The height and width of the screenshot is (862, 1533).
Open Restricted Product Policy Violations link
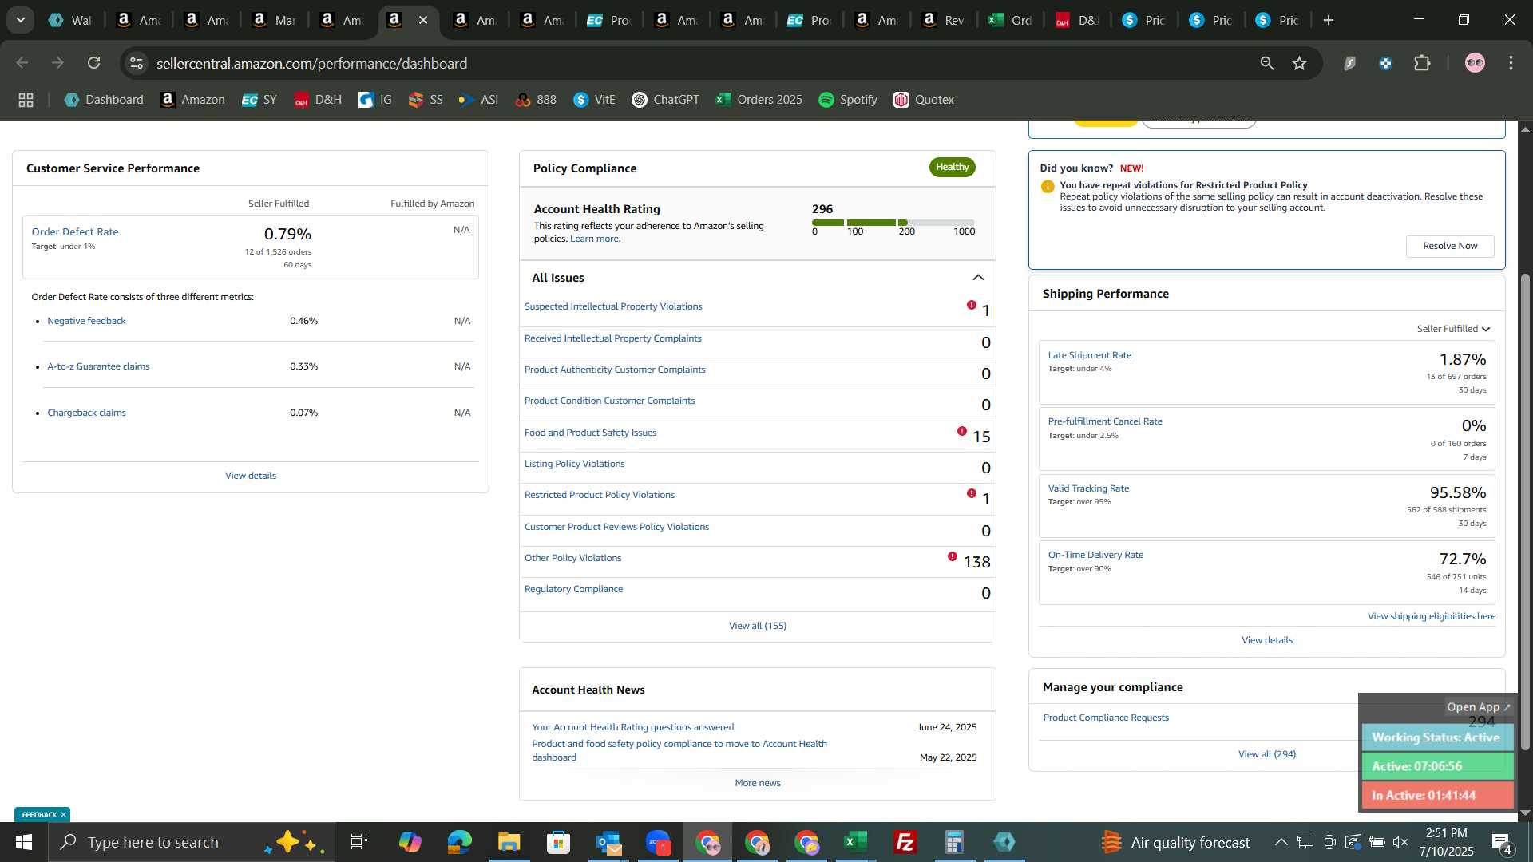(x=600, y=495)
